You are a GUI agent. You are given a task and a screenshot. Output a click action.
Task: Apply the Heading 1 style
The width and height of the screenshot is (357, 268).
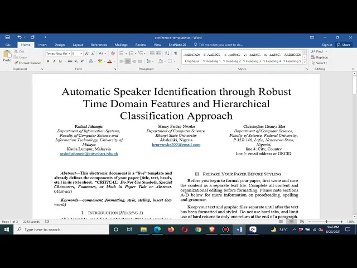coord(212,58)
